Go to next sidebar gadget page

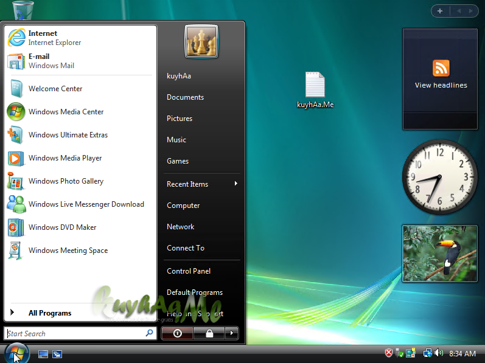point(471,11)
